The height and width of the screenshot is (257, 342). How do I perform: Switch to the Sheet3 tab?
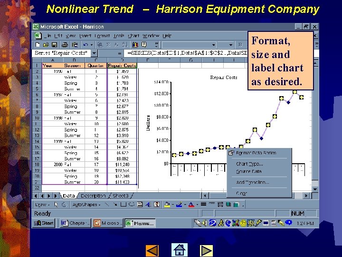tap(120, 196)
